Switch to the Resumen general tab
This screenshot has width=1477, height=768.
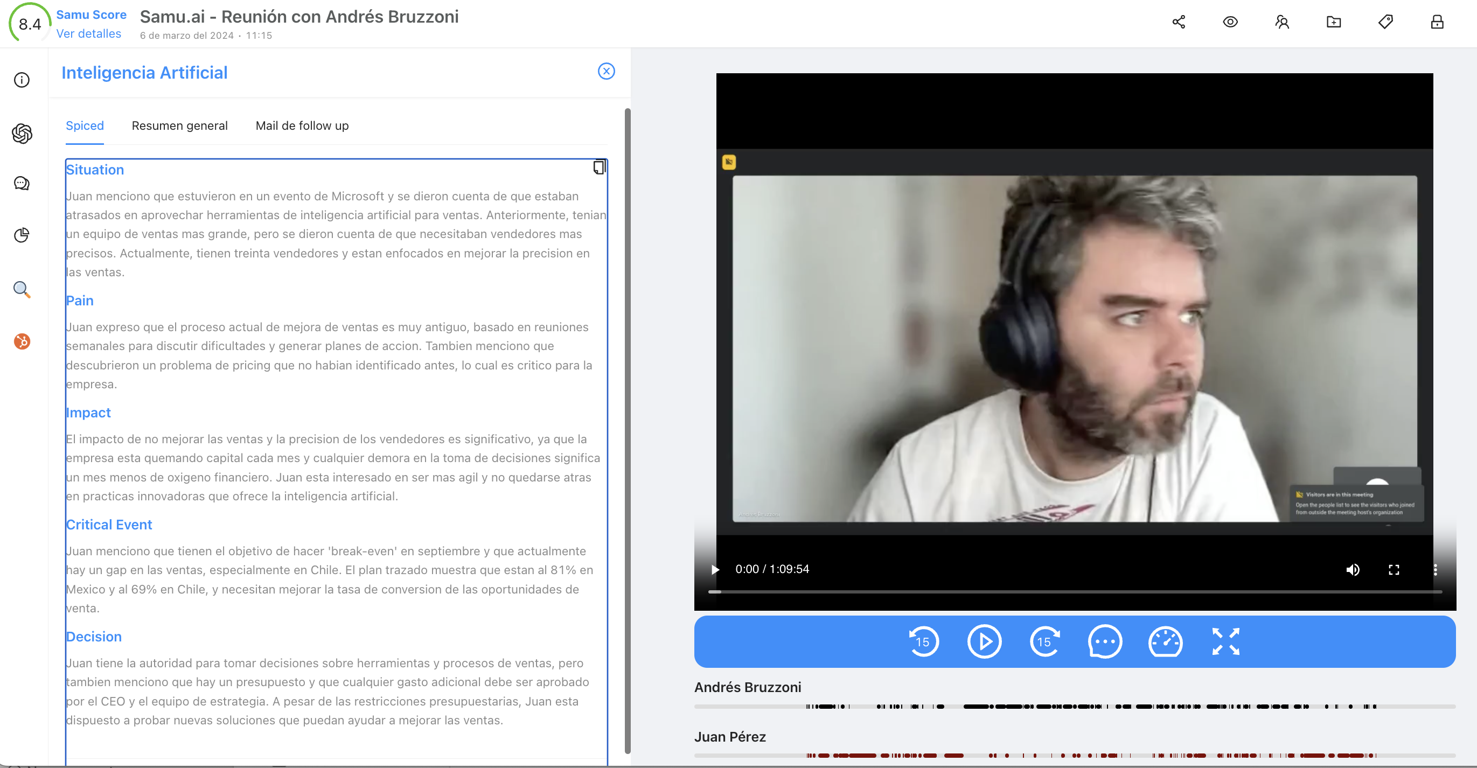(x=179, y=125)
